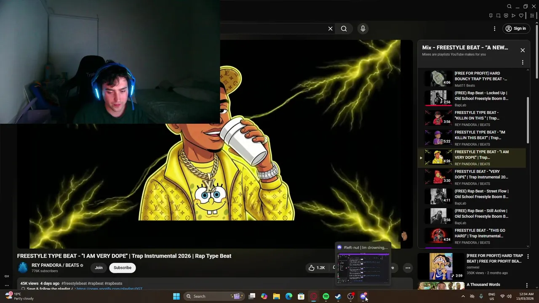Image resolution: width=539 pixels, height=303 pixels.
Task: Open Spotify from the taskbar
Action: tap(326, 296)
